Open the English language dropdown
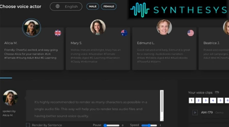Image resolution: width=229 pixels, height=127 pixels. [x=66, y=7]
